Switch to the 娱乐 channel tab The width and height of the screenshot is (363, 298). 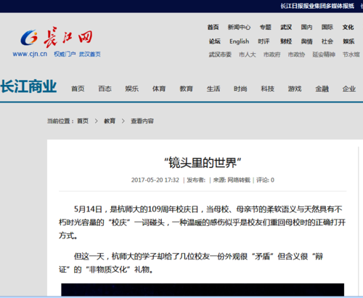tap(132, 89)
